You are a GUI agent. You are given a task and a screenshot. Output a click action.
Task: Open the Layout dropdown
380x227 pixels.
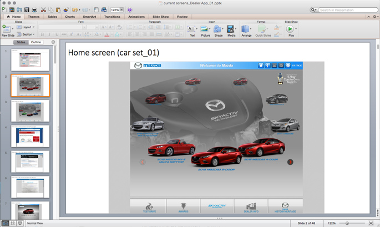26,27
